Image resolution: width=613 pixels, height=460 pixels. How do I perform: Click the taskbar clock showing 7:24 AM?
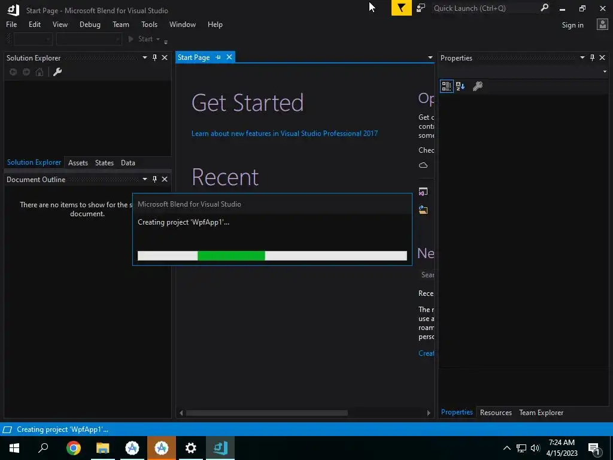pos(562,448)
